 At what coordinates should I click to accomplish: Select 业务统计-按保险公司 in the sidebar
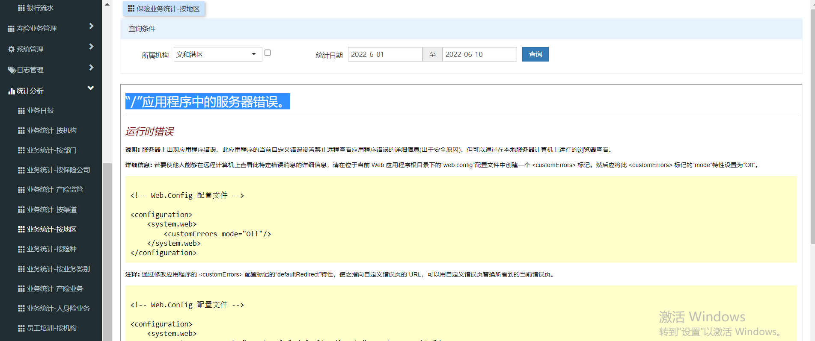58,170
